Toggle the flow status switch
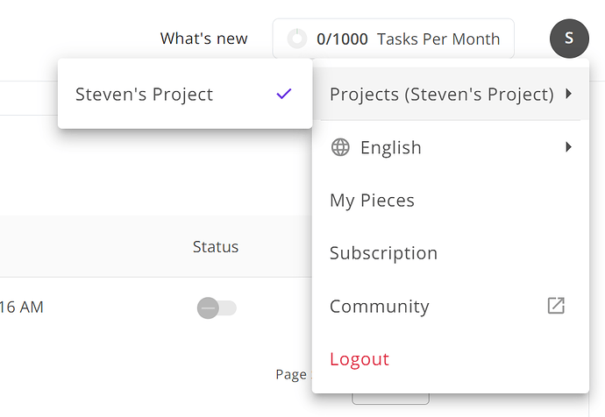This screenshot has height=417, width=605. [x=217, y=307]
